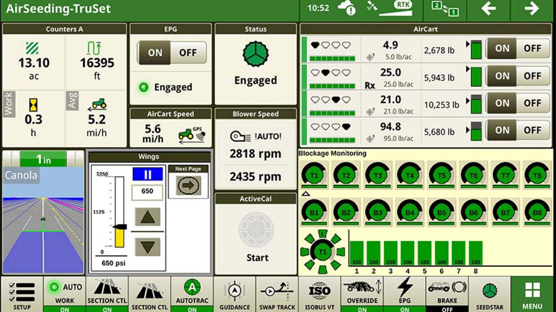Open the Setup checklist shortcut
Screen dimensions: 556x312
21,294
